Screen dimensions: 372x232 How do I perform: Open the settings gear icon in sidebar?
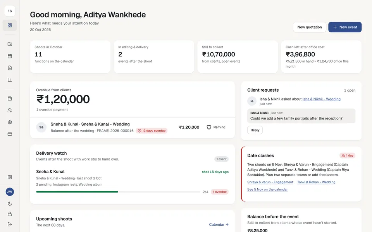[10, 122]
